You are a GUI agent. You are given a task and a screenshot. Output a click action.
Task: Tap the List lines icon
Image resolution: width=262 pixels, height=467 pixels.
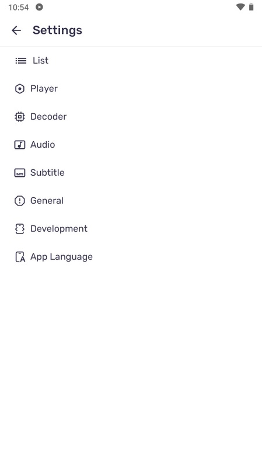pyautogui.click(x=21, y=61)
